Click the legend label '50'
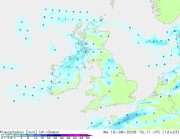The height and width of the screenshot is (139, 180). point(88,138)
